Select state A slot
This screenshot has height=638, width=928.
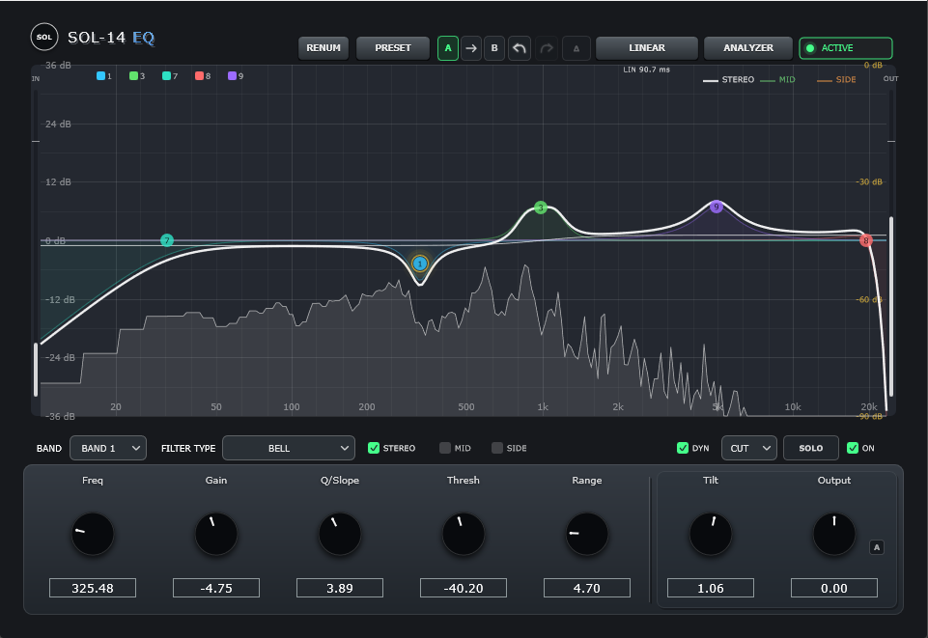tap(448, 48)
